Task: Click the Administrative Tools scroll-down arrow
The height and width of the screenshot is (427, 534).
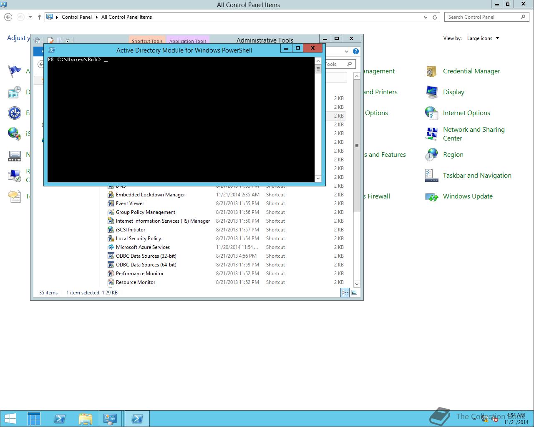Action: point(357,284)
